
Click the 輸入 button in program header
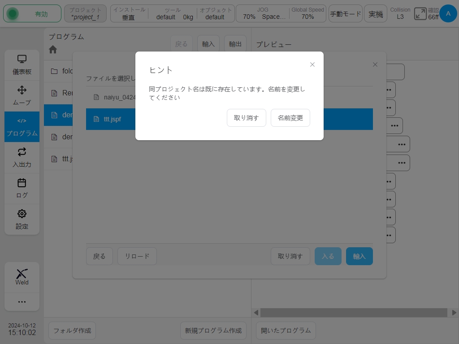click(x=208, y=44)
